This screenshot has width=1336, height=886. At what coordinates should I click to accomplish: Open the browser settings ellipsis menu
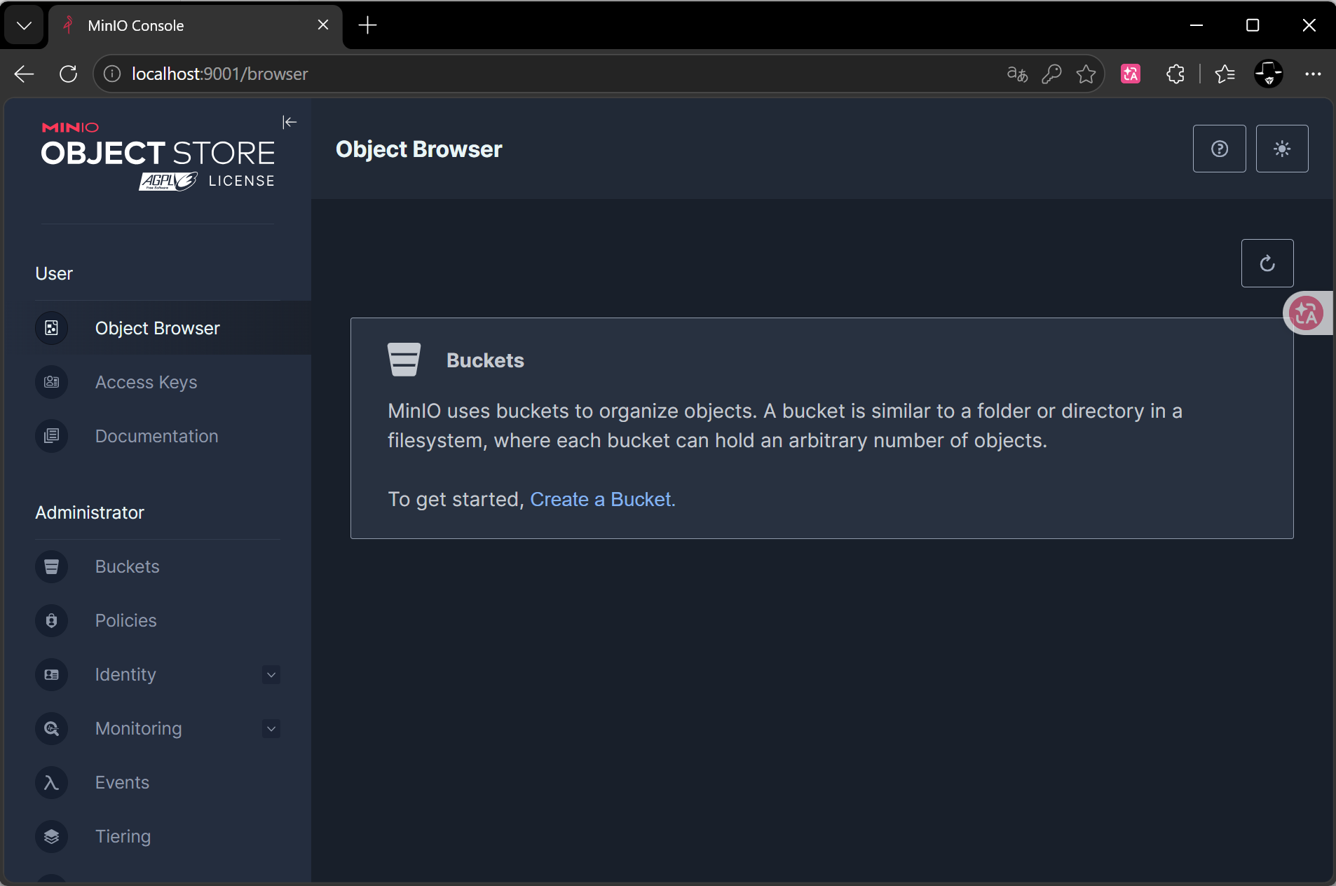tap(1313, 74)
